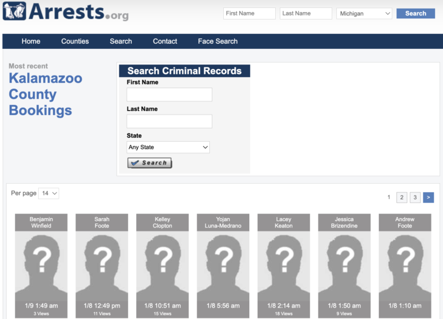
Task: Click the Most recent label
Action: click(28, 66)
